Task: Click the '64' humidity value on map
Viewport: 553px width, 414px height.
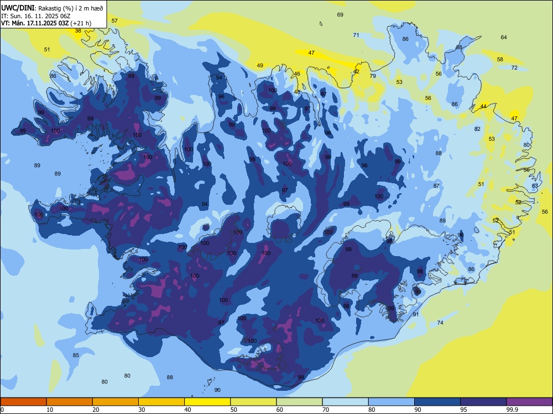Action: (x=504, y=38)
